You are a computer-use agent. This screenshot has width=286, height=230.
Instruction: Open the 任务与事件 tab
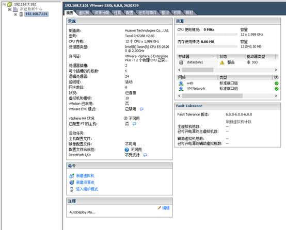147,13
